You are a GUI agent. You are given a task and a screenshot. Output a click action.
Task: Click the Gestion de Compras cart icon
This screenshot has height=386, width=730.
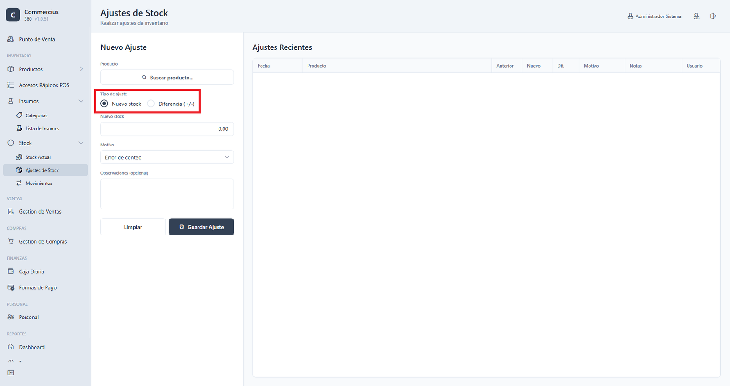(11, 241)
